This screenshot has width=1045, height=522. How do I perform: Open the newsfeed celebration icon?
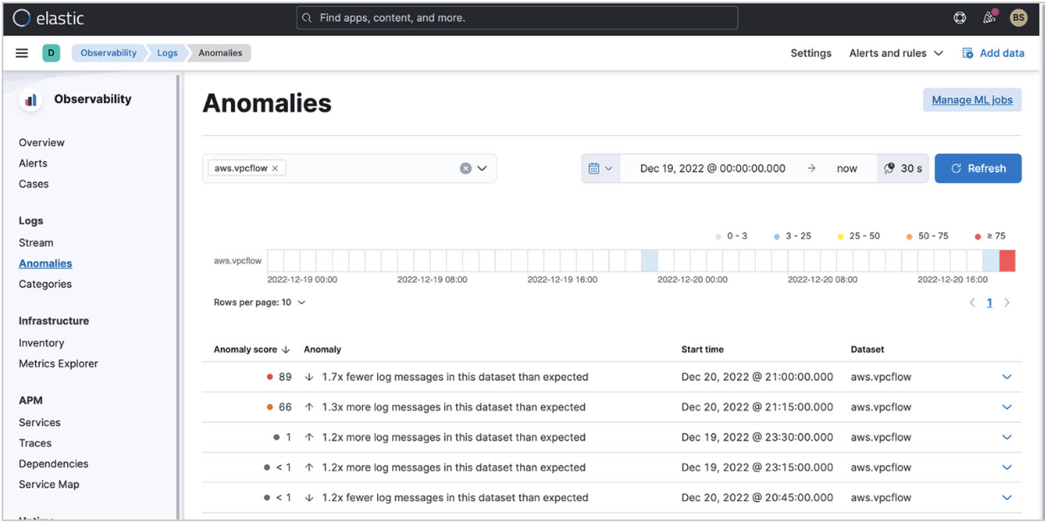pos(989,18)
